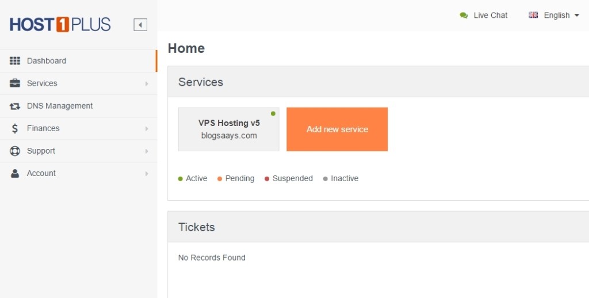The image size is (589, 298).
Task: Open the Live Chat link
Action: coord(490,16)
